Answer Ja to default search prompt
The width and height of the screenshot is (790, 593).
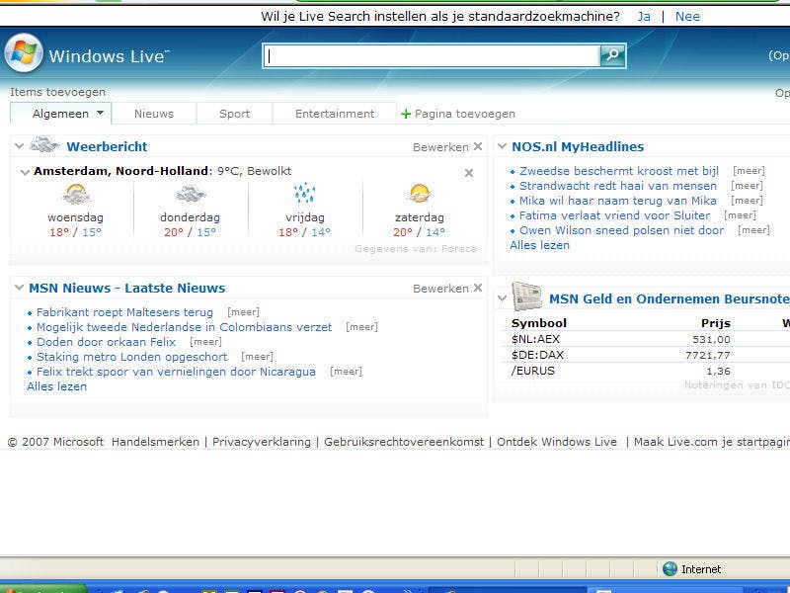[644, 16]
